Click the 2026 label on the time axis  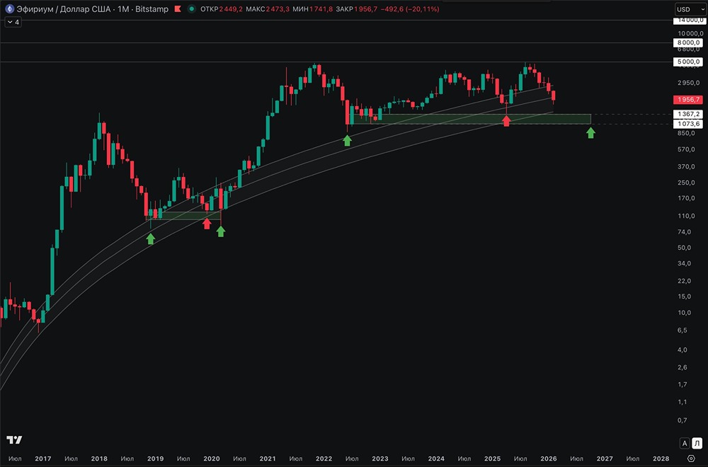pyautogui.click(x=549, y=459)
